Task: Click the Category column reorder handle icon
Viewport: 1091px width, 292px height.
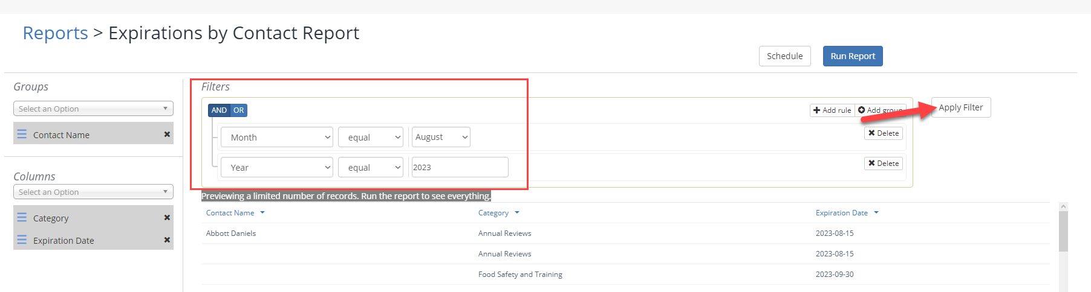Action: [x=22, y=217]
